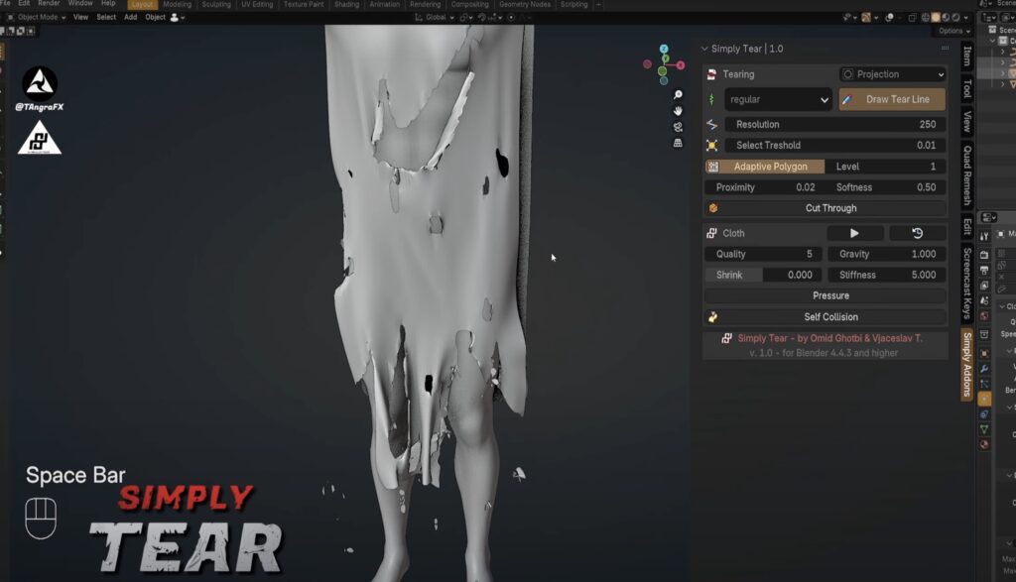The width and height of the screenshot is (1016, 582).
Task: Open the Window menu
Action: [80, 4]
